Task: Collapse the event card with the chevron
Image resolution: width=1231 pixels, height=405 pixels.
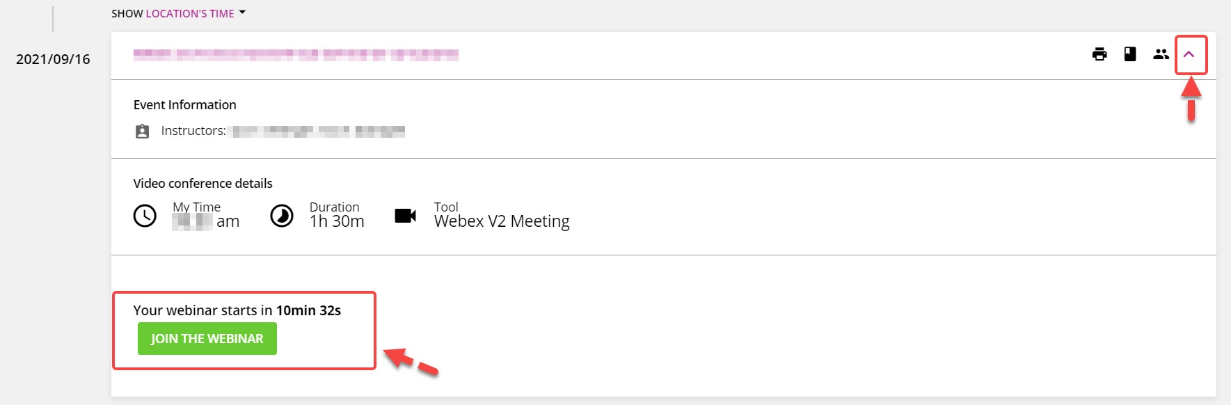Action: (x=1189, y=54)
